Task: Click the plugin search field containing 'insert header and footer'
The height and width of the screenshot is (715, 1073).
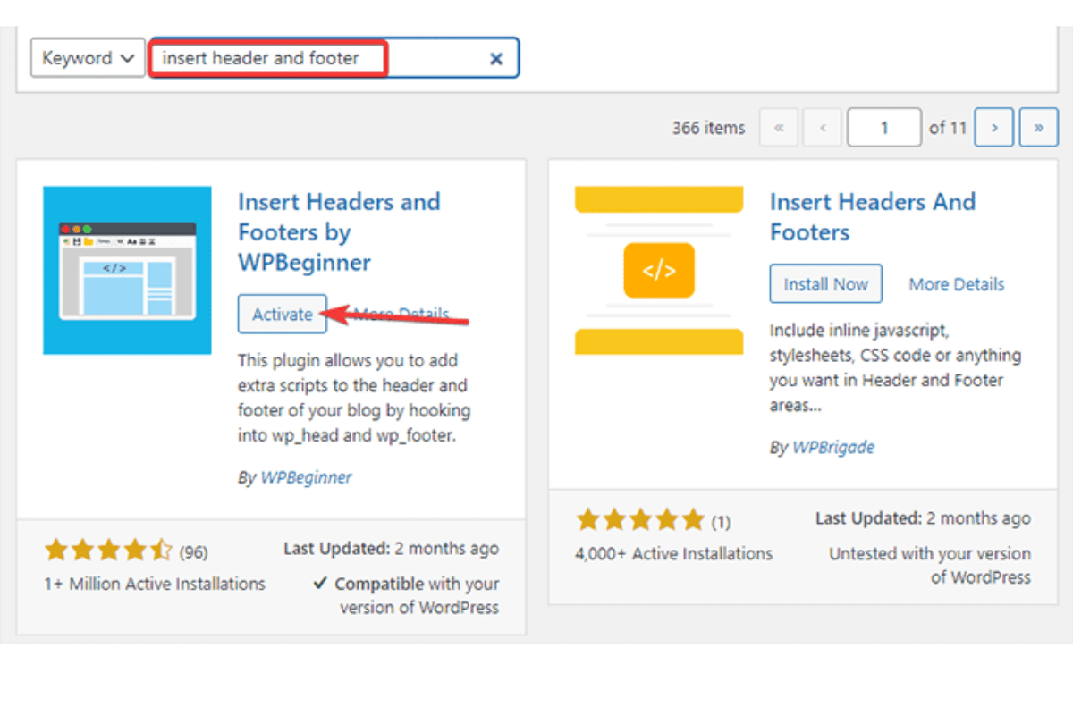Action: (x=334, y=58)
